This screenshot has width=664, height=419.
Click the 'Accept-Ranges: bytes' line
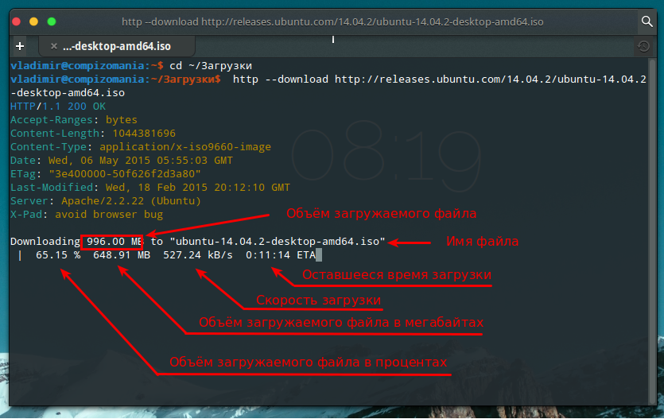click(x=74, y=120)
